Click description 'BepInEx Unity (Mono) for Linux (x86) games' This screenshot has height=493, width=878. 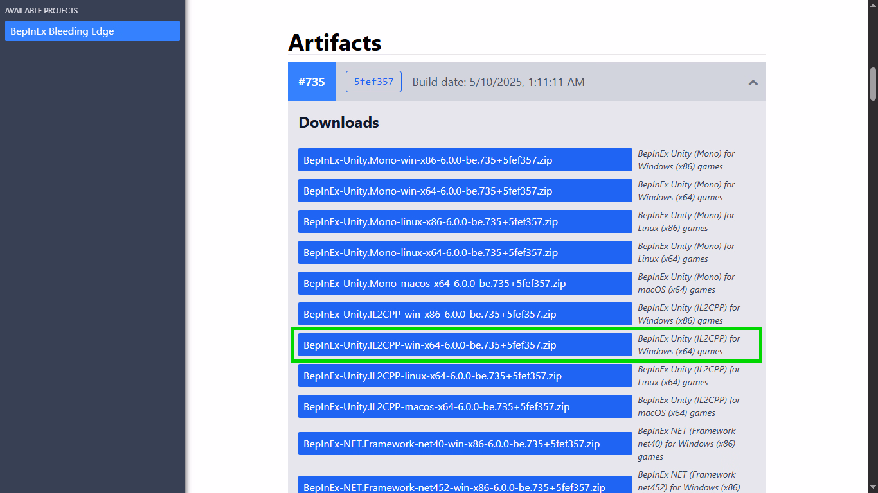(686, 221)
